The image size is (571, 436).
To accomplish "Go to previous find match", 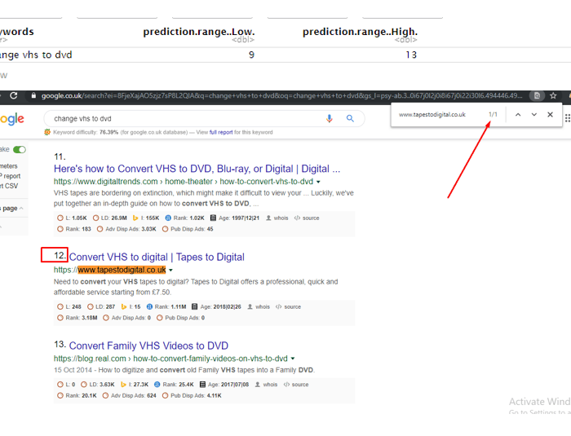I will click(518, 115).
